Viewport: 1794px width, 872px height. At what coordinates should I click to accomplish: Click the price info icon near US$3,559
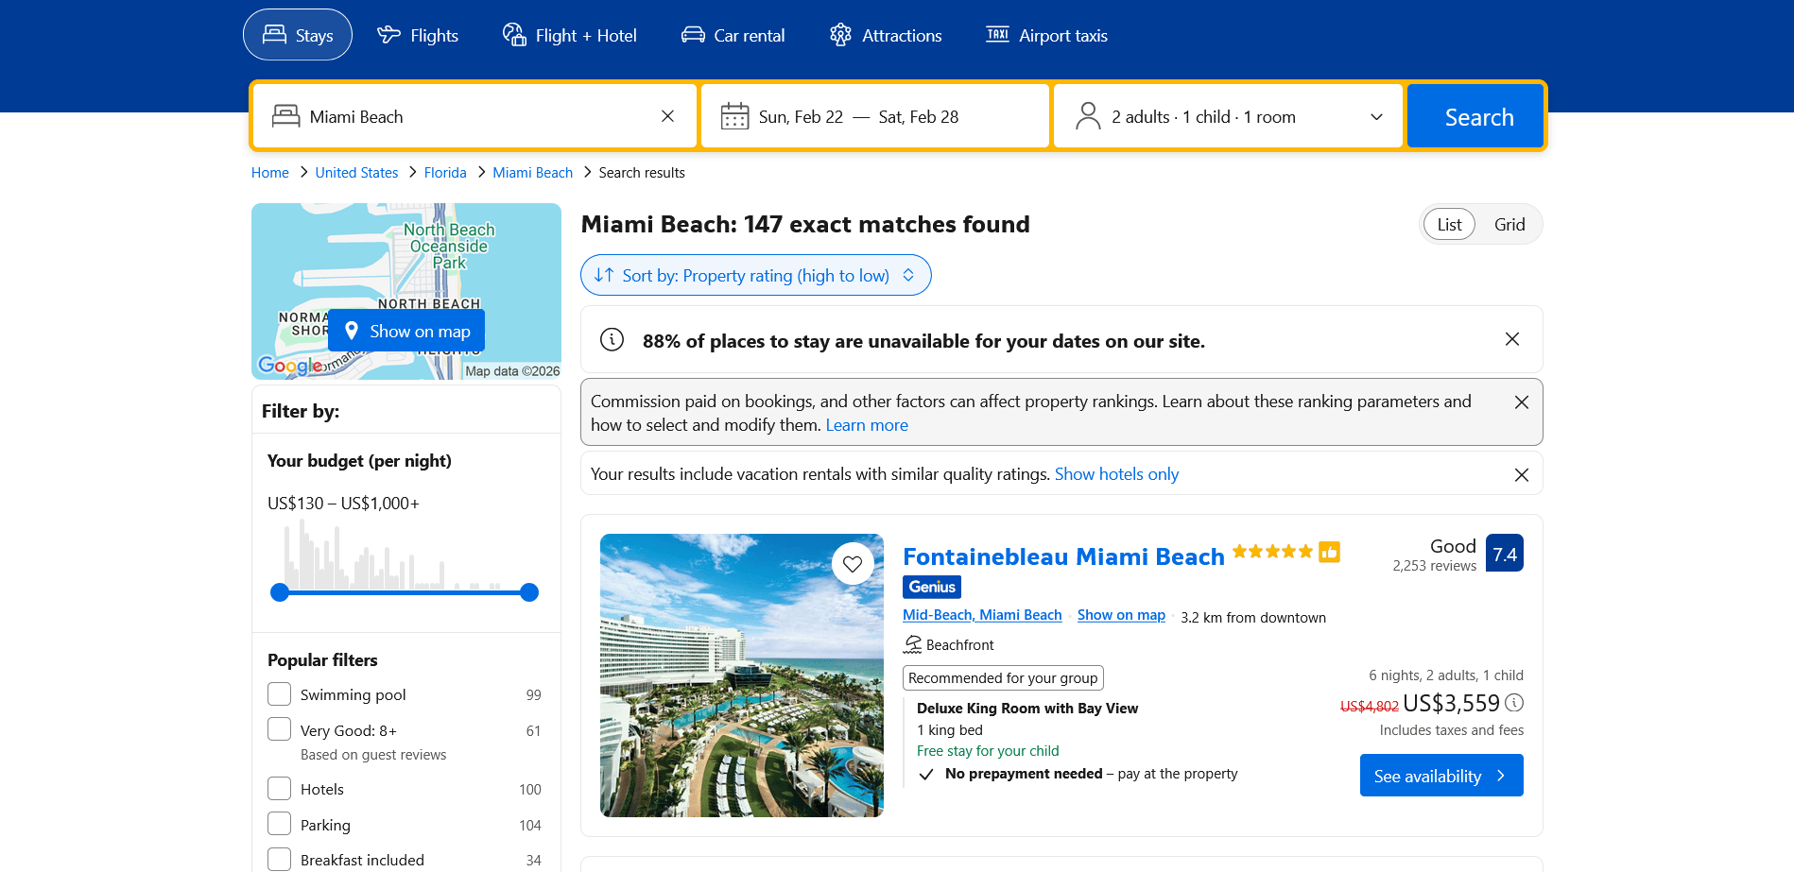tap(1514, 702)
